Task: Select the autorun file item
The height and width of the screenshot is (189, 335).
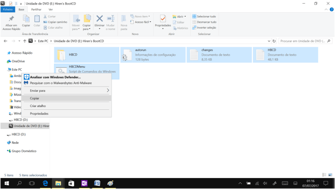Action: click(153, 55)
